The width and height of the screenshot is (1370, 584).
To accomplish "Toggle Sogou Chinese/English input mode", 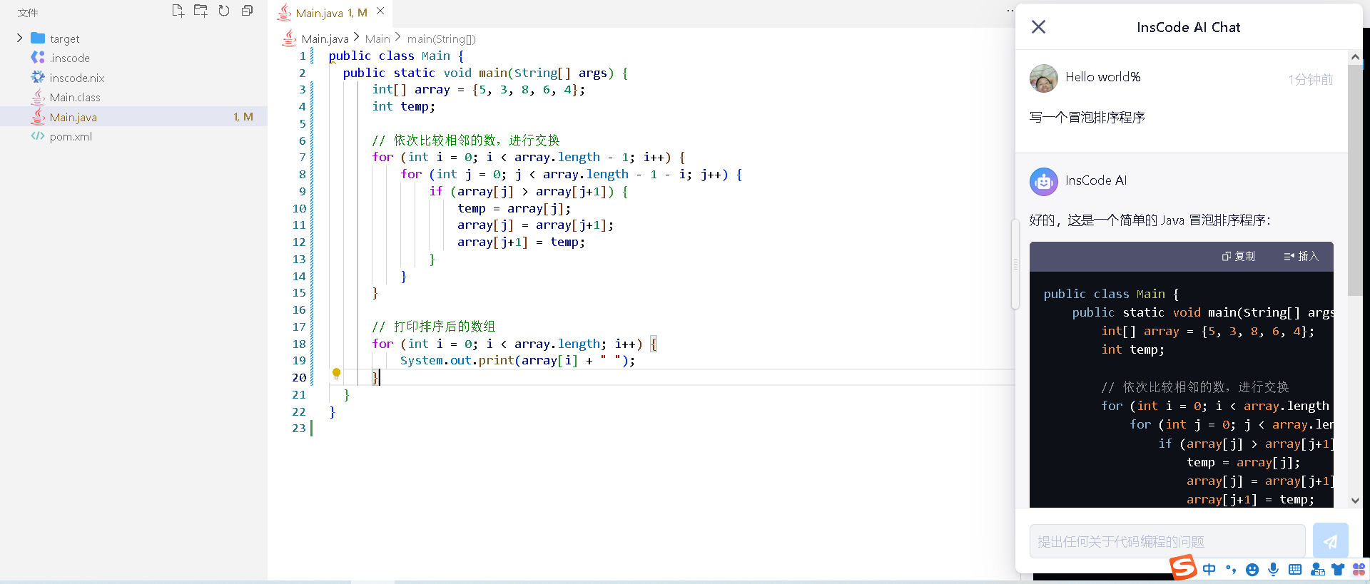I will click(x=1209, y=569).
